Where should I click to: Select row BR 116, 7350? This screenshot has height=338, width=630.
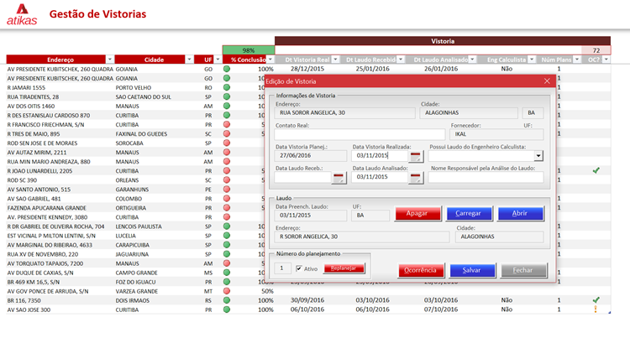[24, 300]
